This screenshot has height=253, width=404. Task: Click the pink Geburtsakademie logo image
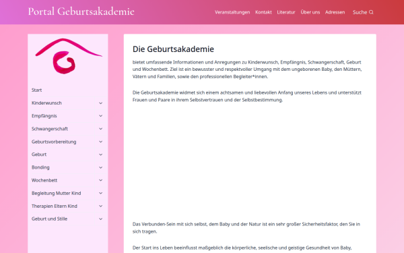pos(69,56)
